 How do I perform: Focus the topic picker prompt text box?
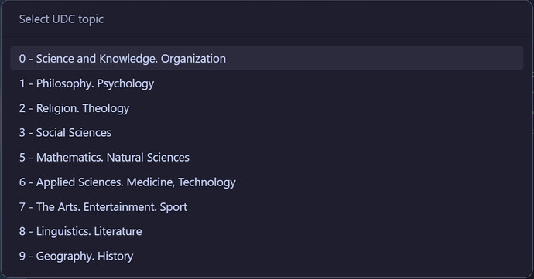(x=267, y=19)
